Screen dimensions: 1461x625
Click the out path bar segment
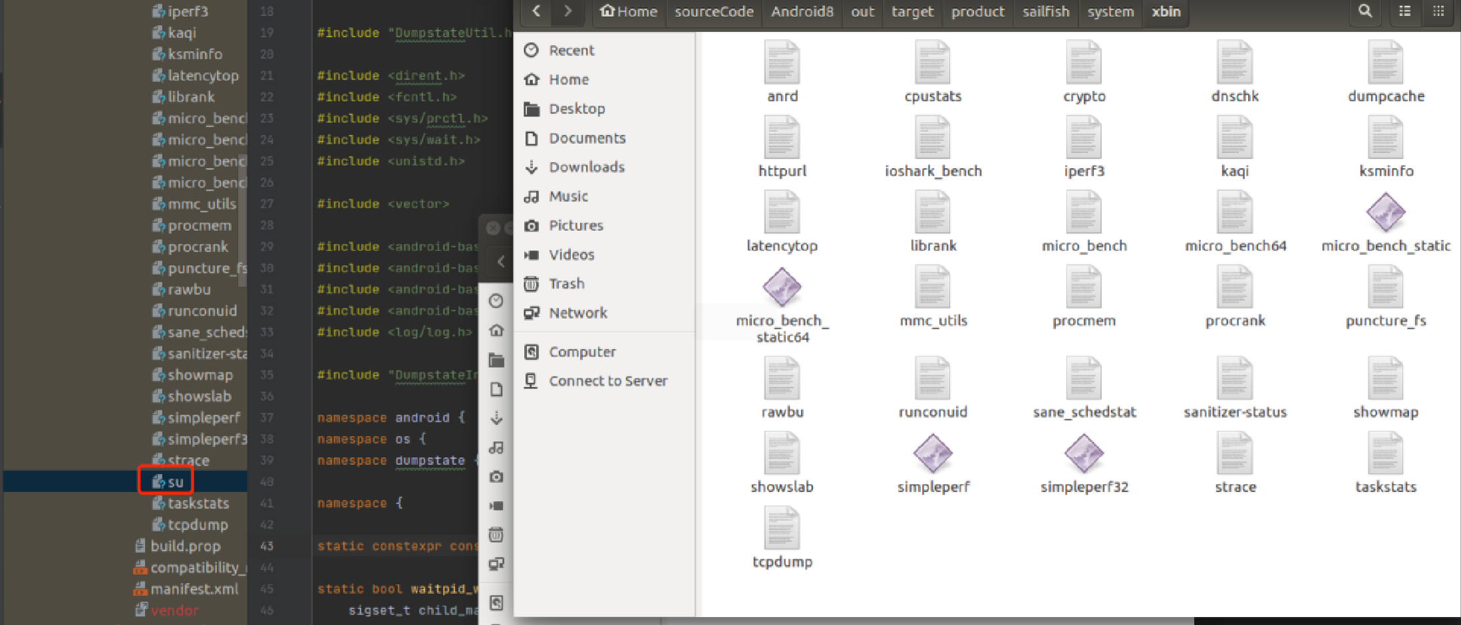click(x=862, y=11)
